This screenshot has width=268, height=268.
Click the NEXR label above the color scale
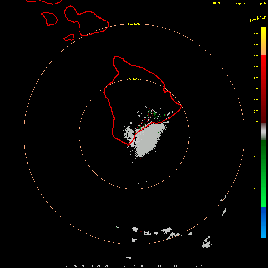point(261,18)
